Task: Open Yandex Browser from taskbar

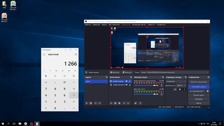Action: point(26,124)
